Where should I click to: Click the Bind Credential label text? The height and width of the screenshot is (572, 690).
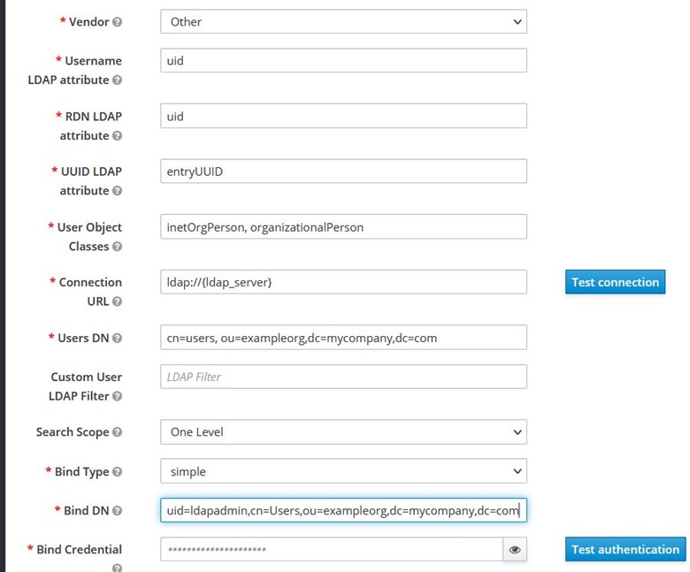80,550
